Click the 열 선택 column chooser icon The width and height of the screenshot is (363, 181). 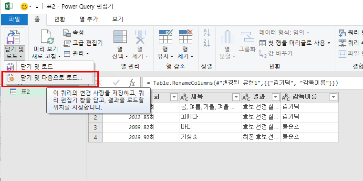click(x=120, y=37)
